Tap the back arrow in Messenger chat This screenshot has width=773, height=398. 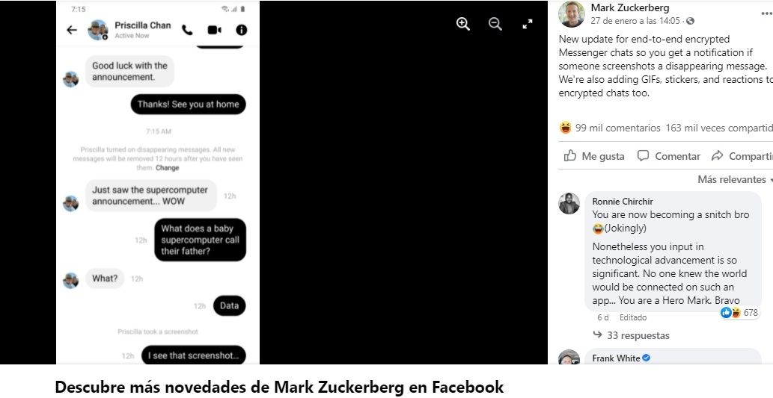pos(72,30)
